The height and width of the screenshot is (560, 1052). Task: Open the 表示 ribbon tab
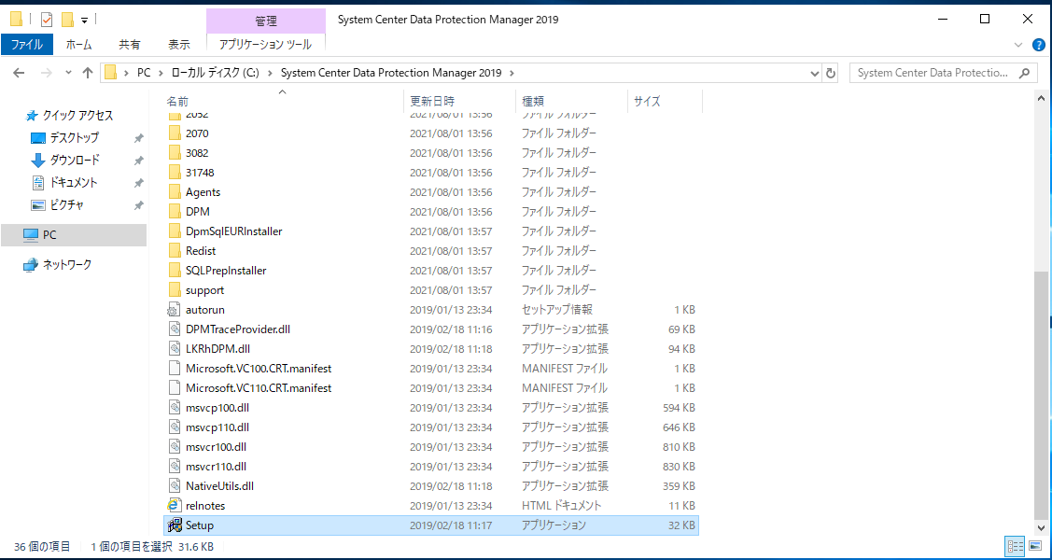pos(178,45)
